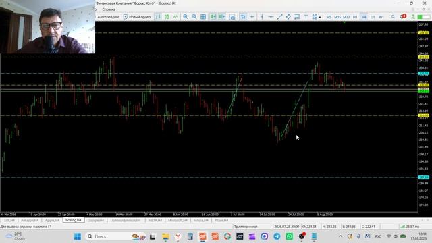Switch to Google,H4 chart tab
Viewport: 432px width, 243px height.
(x=96, y=221)
